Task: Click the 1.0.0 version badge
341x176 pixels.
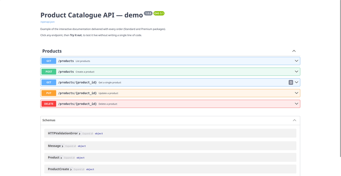Action: click(x=148, y=13)
